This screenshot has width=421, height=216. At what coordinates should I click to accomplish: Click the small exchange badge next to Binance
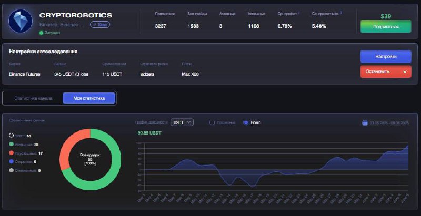click(x=100, y=25)
